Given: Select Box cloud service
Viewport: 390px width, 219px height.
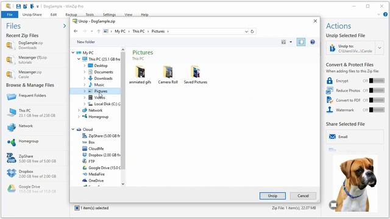Looking at the screenshot, I should [88, 142].
